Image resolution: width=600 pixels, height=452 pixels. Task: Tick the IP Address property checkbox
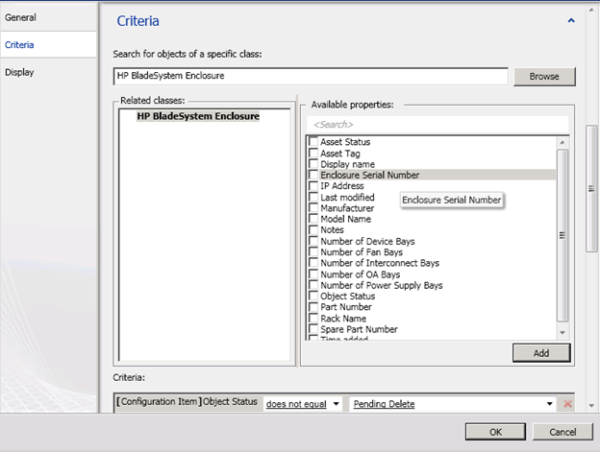pos(313,186)
